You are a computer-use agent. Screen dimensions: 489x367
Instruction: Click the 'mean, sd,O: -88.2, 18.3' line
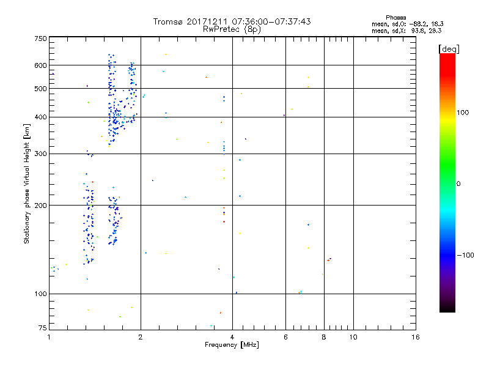pyautogui.click(x=407, y=24)
